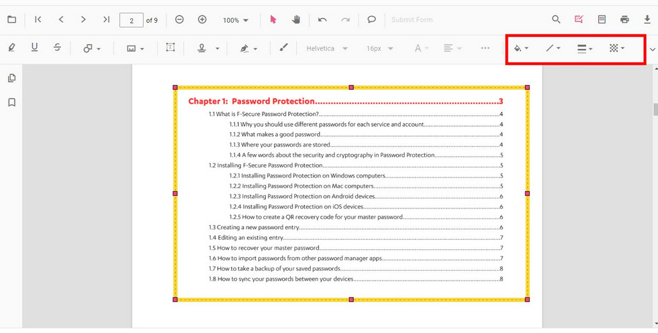Open the stroke color picker
This screenshot has height=333, width=658.
coord(553,49)
